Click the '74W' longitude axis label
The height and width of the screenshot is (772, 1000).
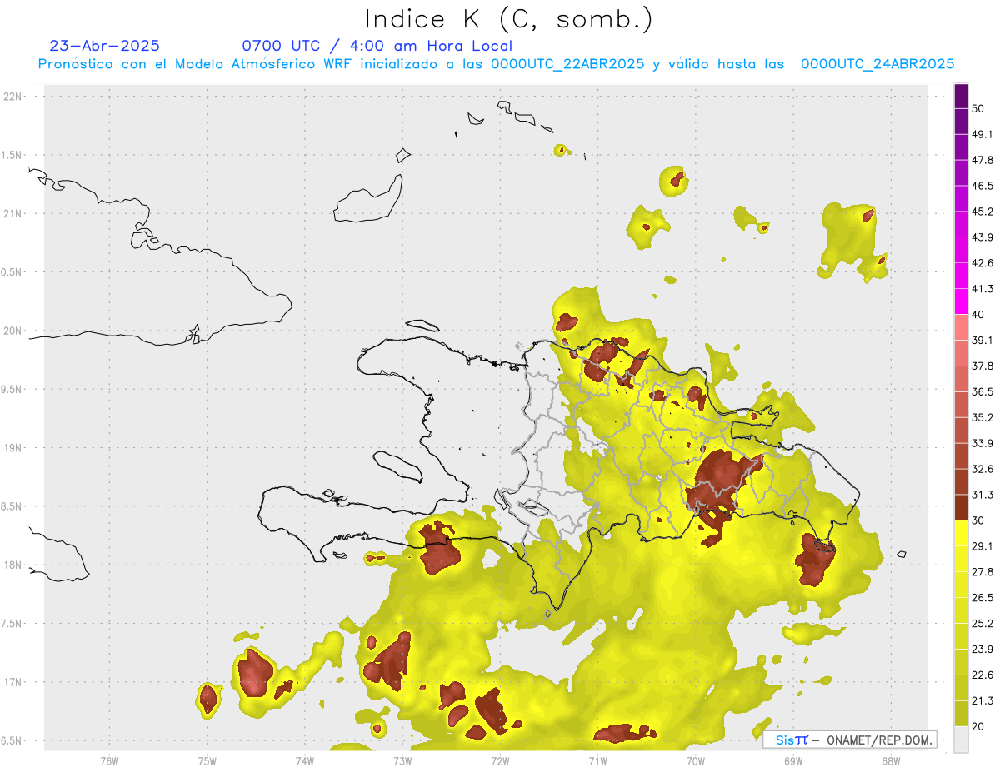[304, 760]
